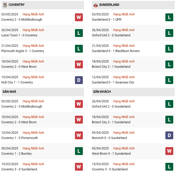
Task: Click L badge for Sunderland 0-1 QPR
Action: point(169,17)
